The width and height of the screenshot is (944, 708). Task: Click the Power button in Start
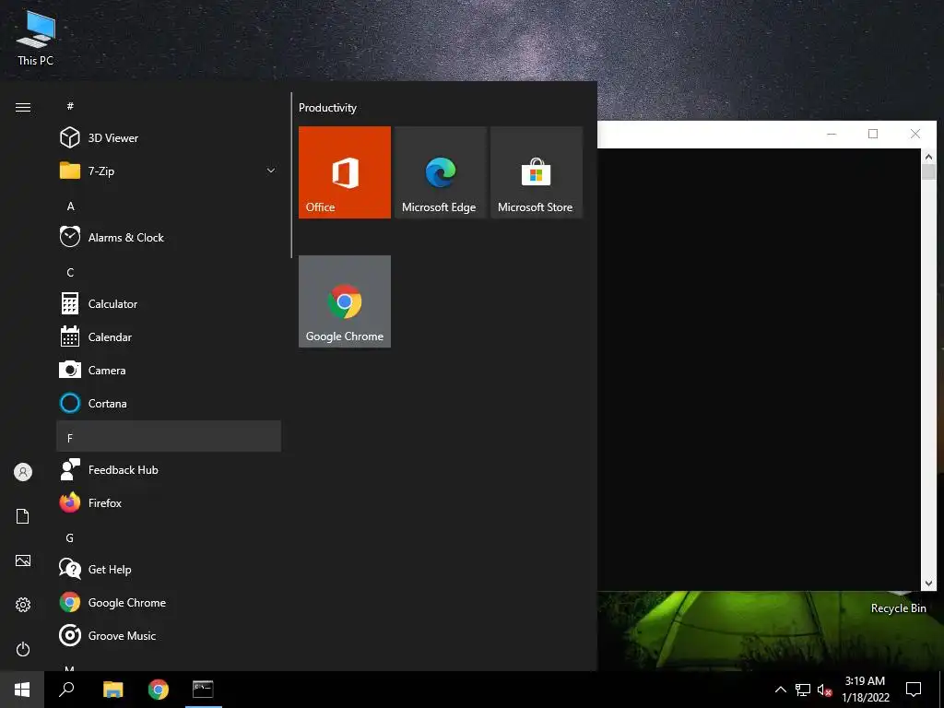[x=23, y=649]
